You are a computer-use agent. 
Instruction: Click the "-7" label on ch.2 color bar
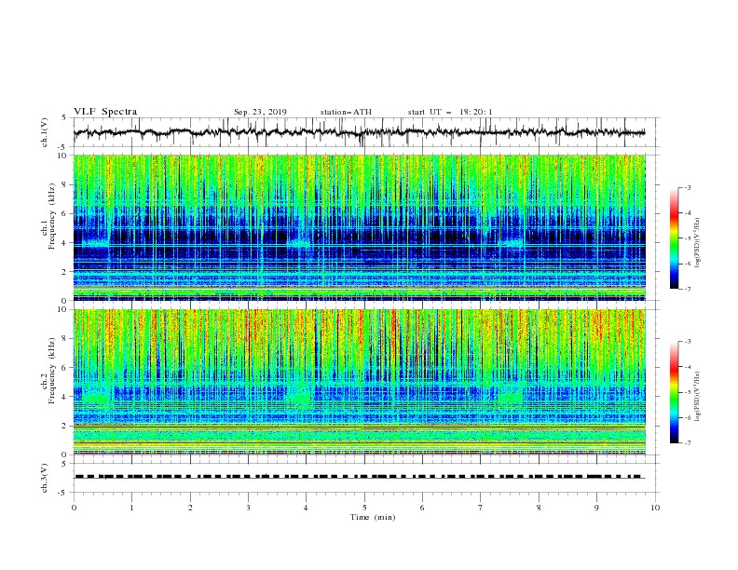coord(688,443)
